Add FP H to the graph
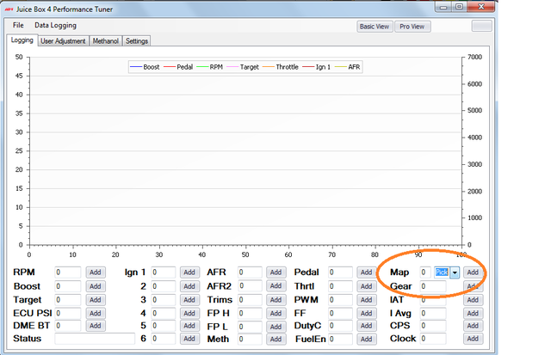The height and width of the screenshot is (355, 551). pyautogui.click(x=275, y=313)
